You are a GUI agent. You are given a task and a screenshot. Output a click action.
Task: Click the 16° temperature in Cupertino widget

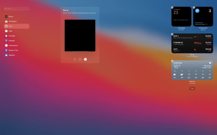click(x=177, y=67)
